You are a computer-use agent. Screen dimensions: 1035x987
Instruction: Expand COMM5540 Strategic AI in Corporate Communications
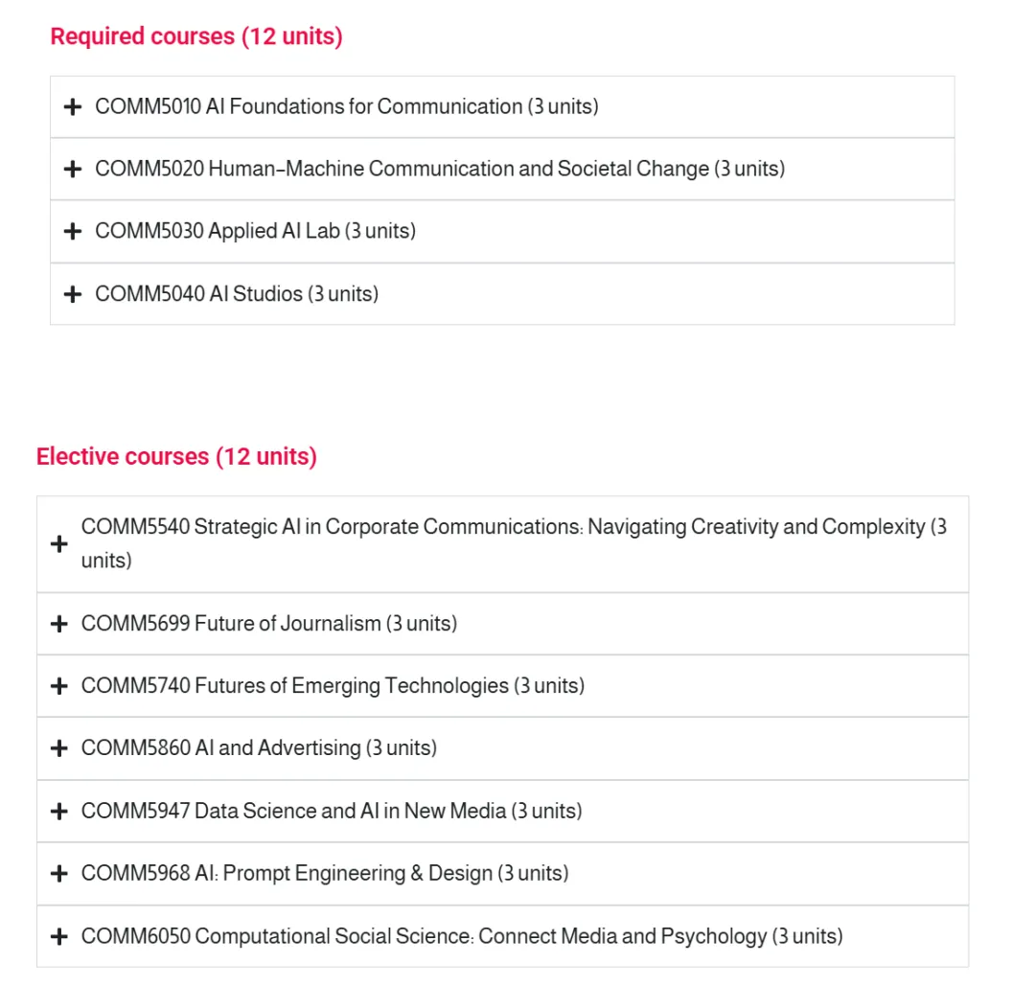pyautogui.click(x=502, y=544)
